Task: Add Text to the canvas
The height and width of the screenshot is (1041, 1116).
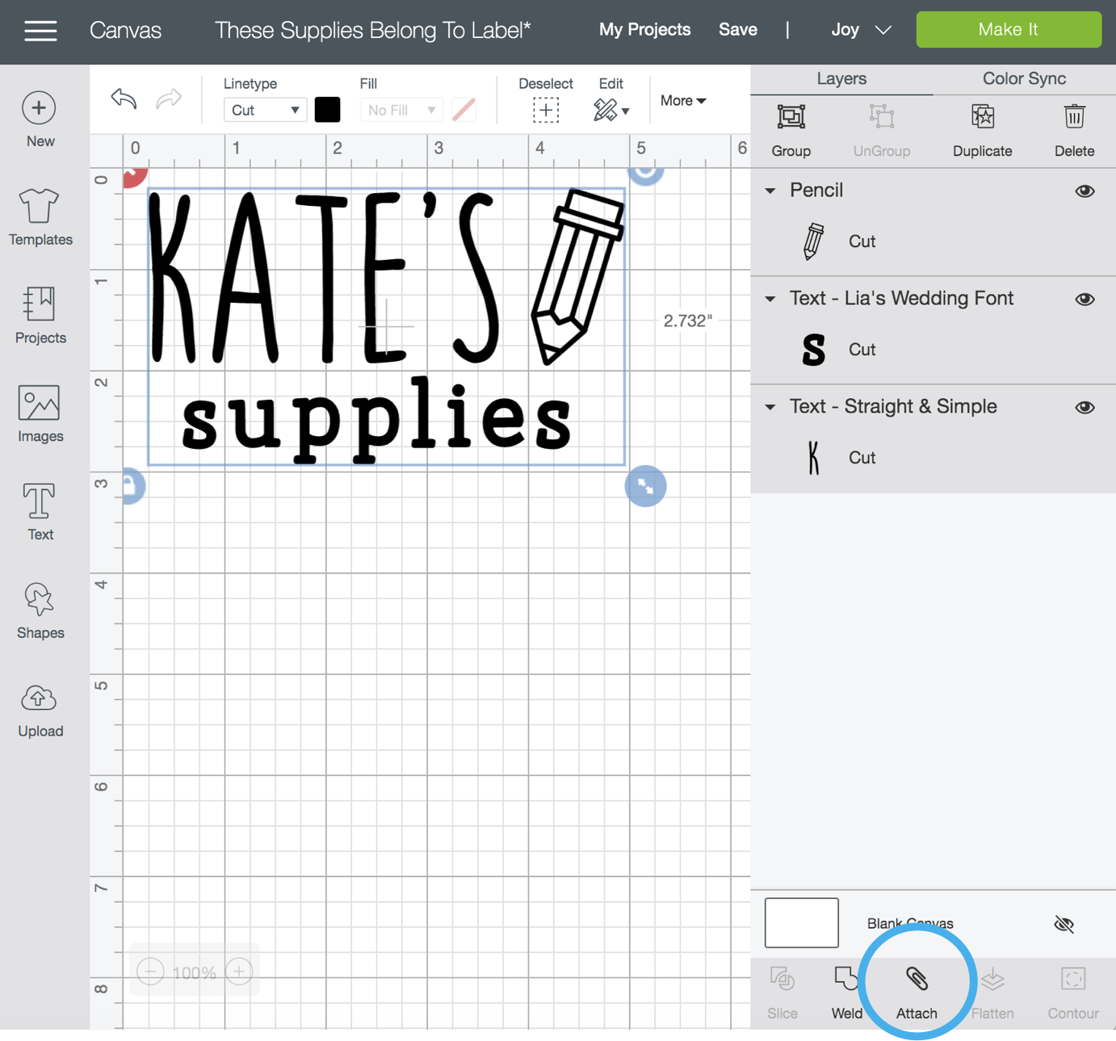Action: coord(40,512)
